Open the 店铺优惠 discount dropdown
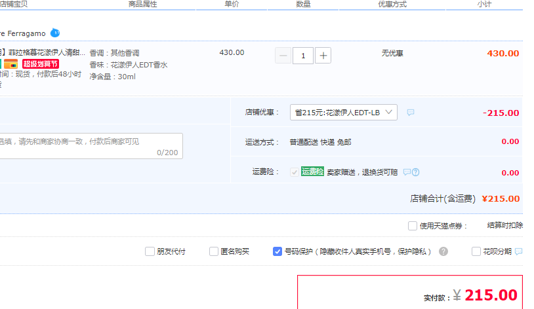Screen dimensions: 534x309 344,113
